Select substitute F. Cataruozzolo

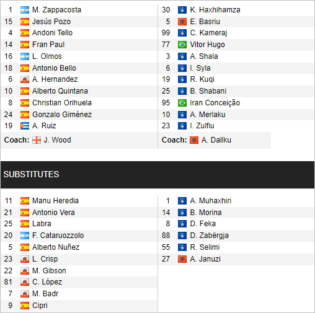coord(58,236)
